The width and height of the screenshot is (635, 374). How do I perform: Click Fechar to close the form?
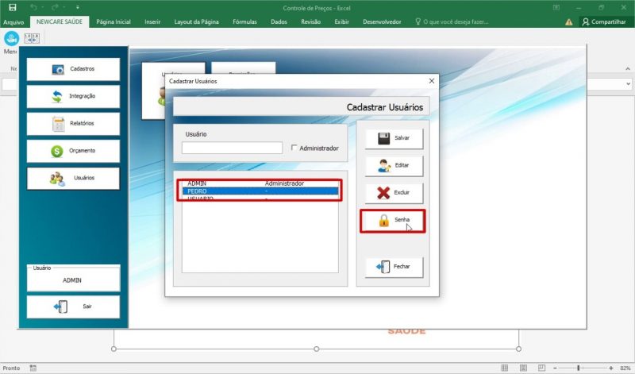pyautogui.click(x=394, y=267)
